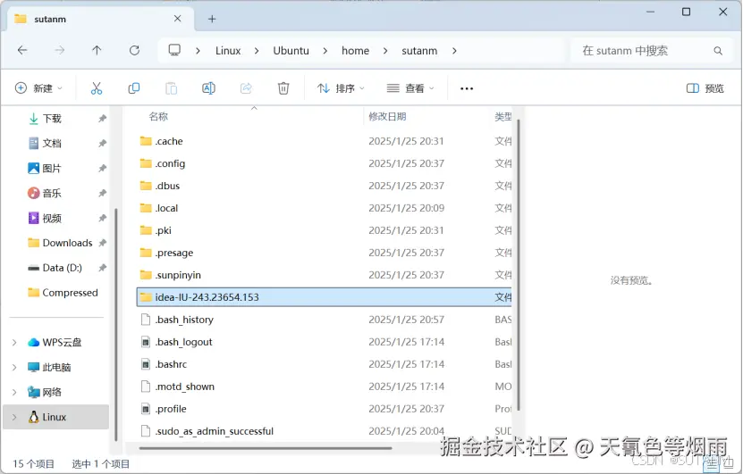
Task: Go forward with the right arrow
Action: (59, 50)
